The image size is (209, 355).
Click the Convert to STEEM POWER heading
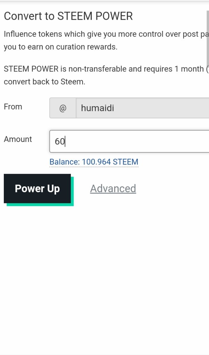point(68,16)
